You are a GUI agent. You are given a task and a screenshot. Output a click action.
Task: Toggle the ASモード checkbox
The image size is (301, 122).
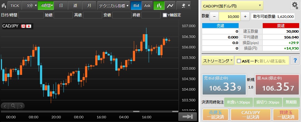(x=239, y=61)
